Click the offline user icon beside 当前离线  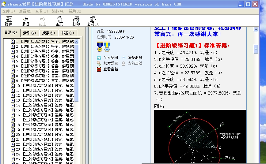pyautogui.click(x=123, y=64)
